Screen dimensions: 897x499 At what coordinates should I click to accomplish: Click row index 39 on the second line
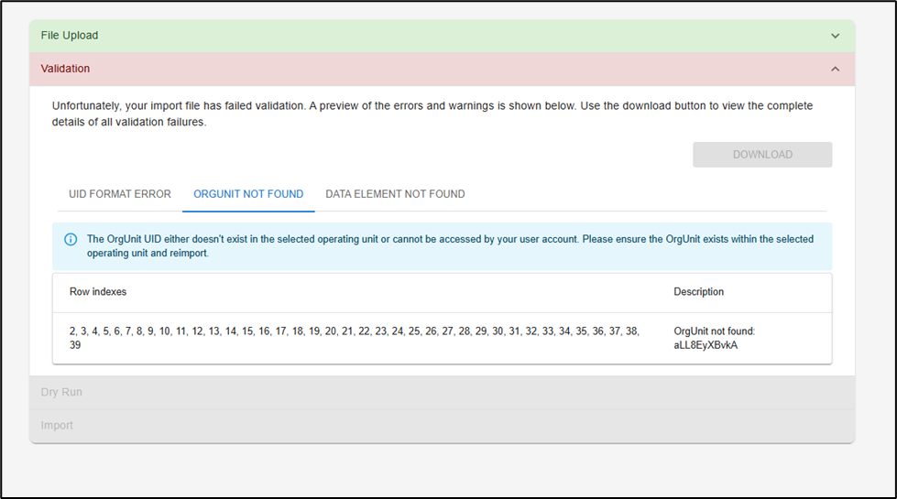point(76,345)
